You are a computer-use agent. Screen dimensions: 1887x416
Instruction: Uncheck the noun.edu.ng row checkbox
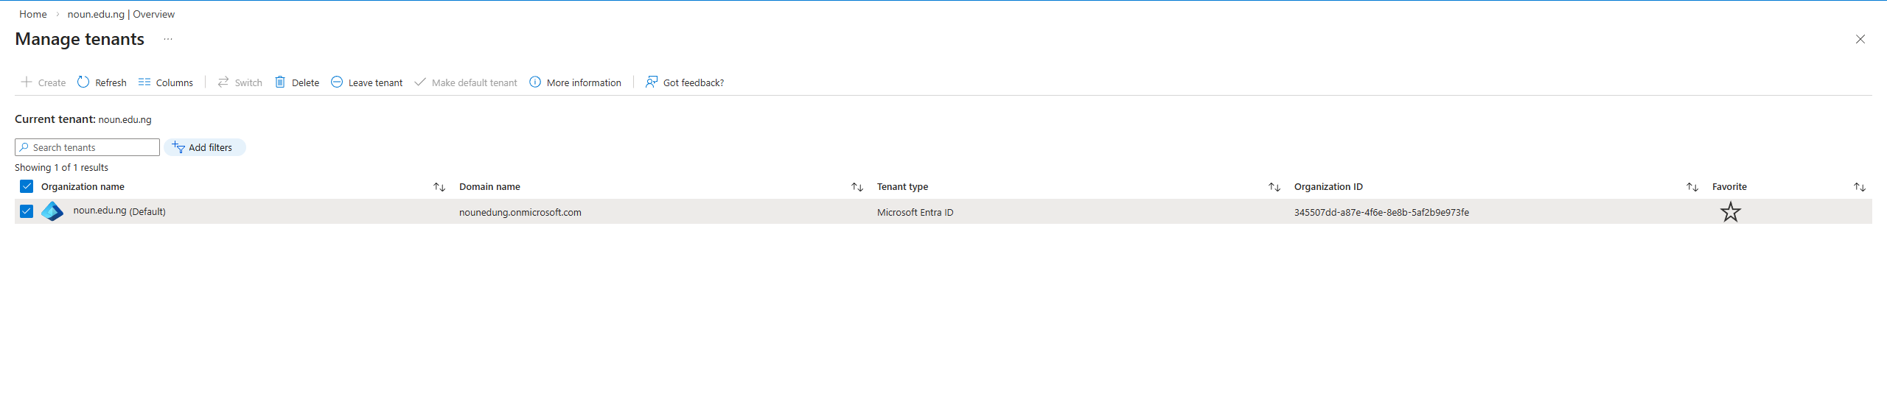click(x=27, y=211)
